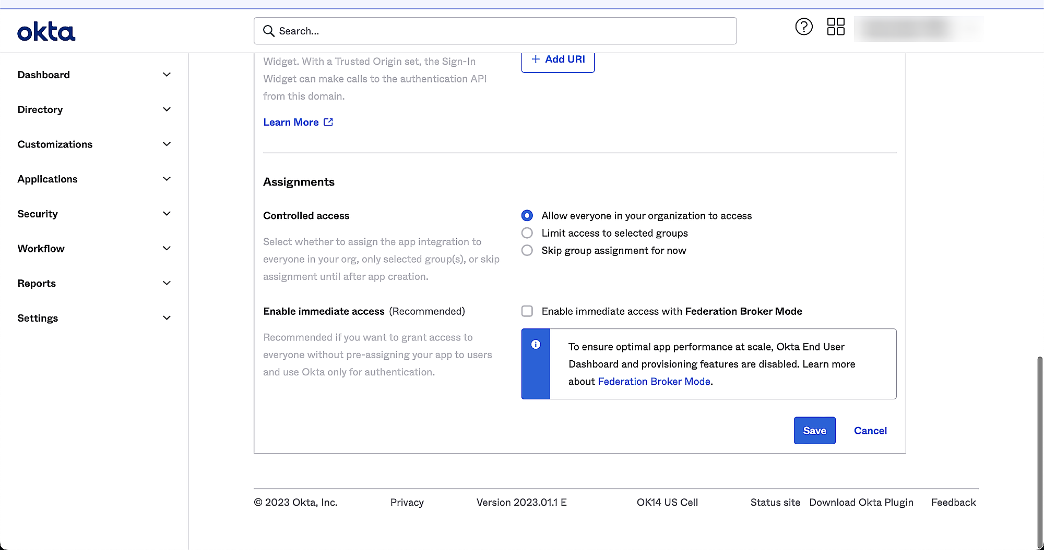Expand the Dashboard sidebar chevron
This screenshot has width=1044, height=550.
[x=167, y=75]
